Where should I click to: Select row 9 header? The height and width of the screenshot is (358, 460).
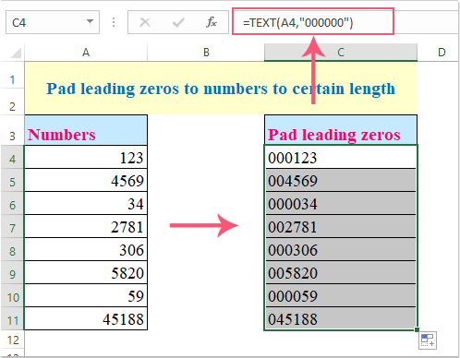(12, 272)
